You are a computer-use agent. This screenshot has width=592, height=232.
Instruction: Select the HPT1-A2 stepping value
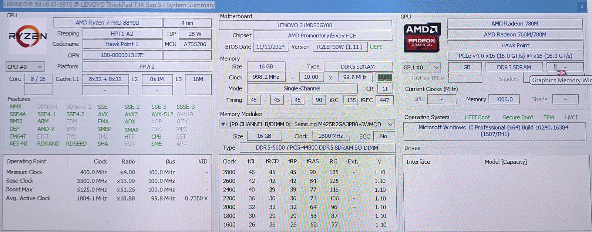[122, 34]
